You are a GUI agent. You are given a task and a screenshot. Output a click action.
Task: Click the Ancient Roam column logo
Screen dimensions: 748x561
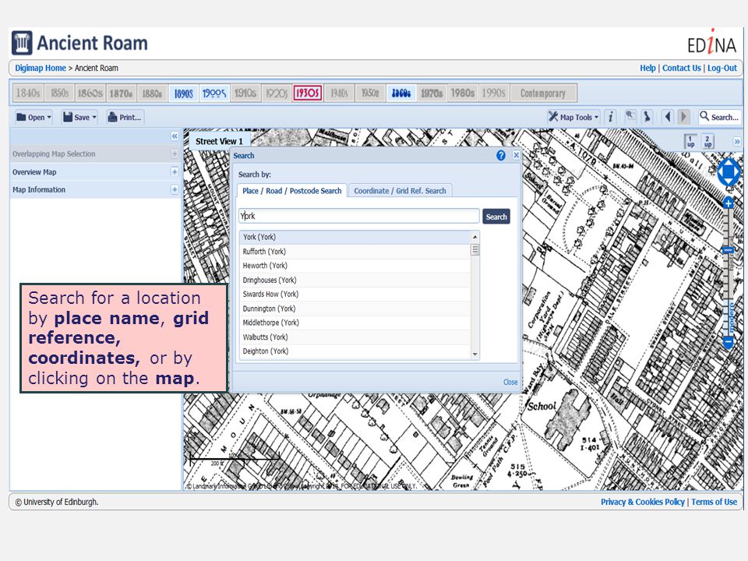point(22,43)
